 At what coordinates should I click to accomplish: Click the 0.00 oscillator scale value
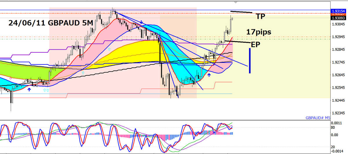coord(335,135)
